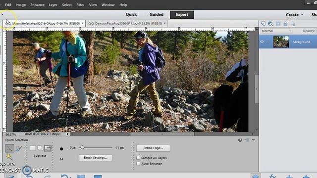Open the Image menu
This screenshot has width=317, height=178.
coord(21,5)
